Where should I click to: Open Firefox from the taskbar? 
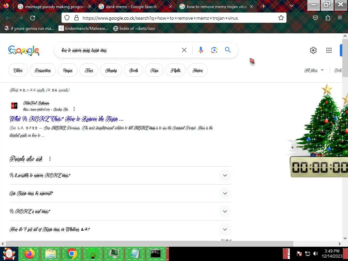tap(30, 254)
